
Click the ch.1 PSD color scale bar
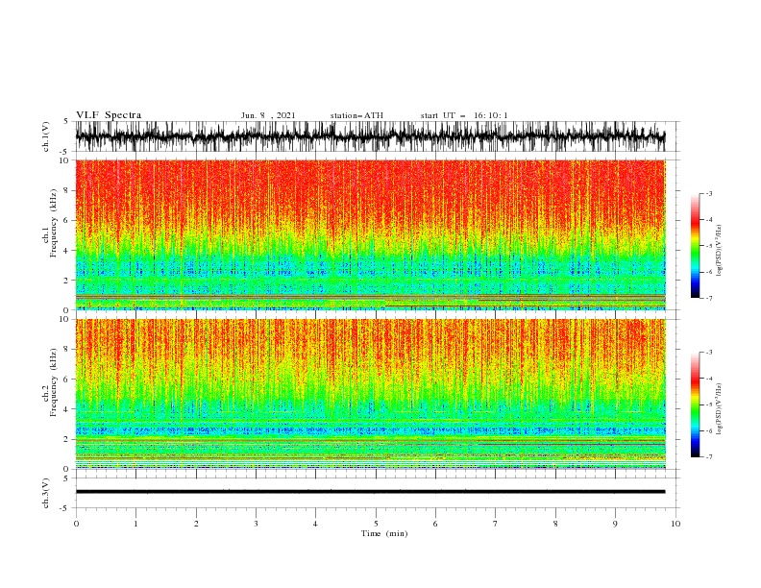click(x=695, y=246)
